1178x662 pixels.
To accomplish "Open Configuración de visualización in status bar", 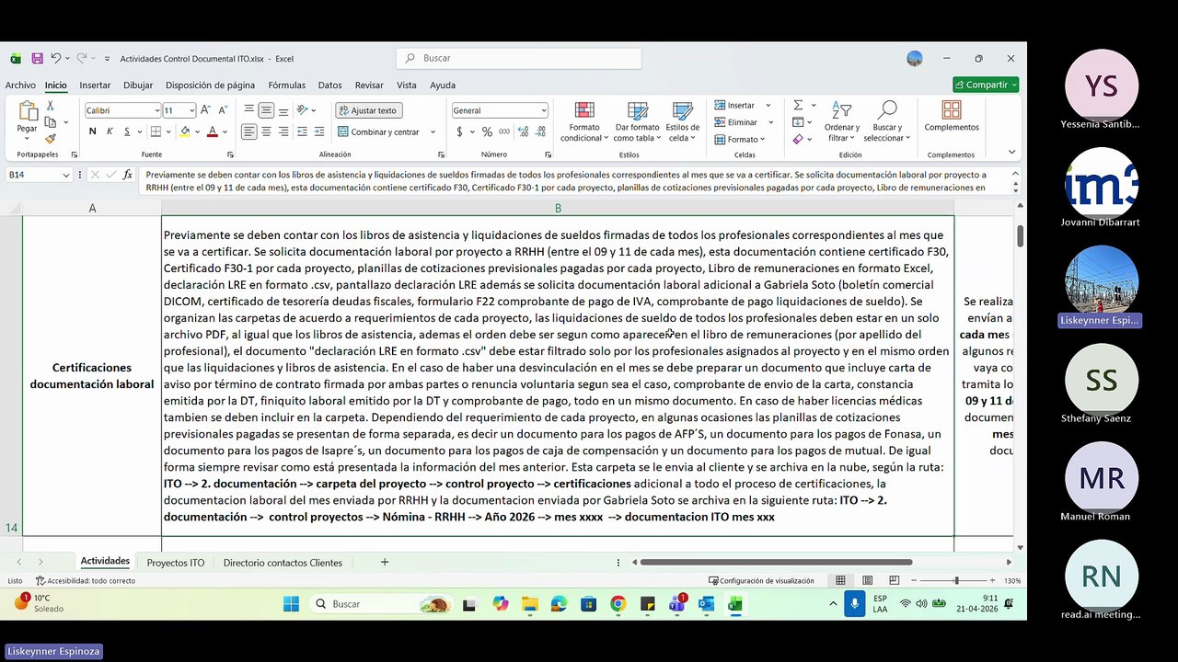I will pos(761,581).
